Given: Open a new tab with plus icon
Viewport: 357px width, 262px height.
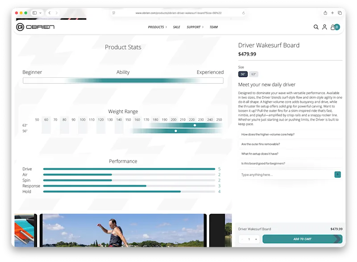Looking at the screenshot, I should click(332, 13).
